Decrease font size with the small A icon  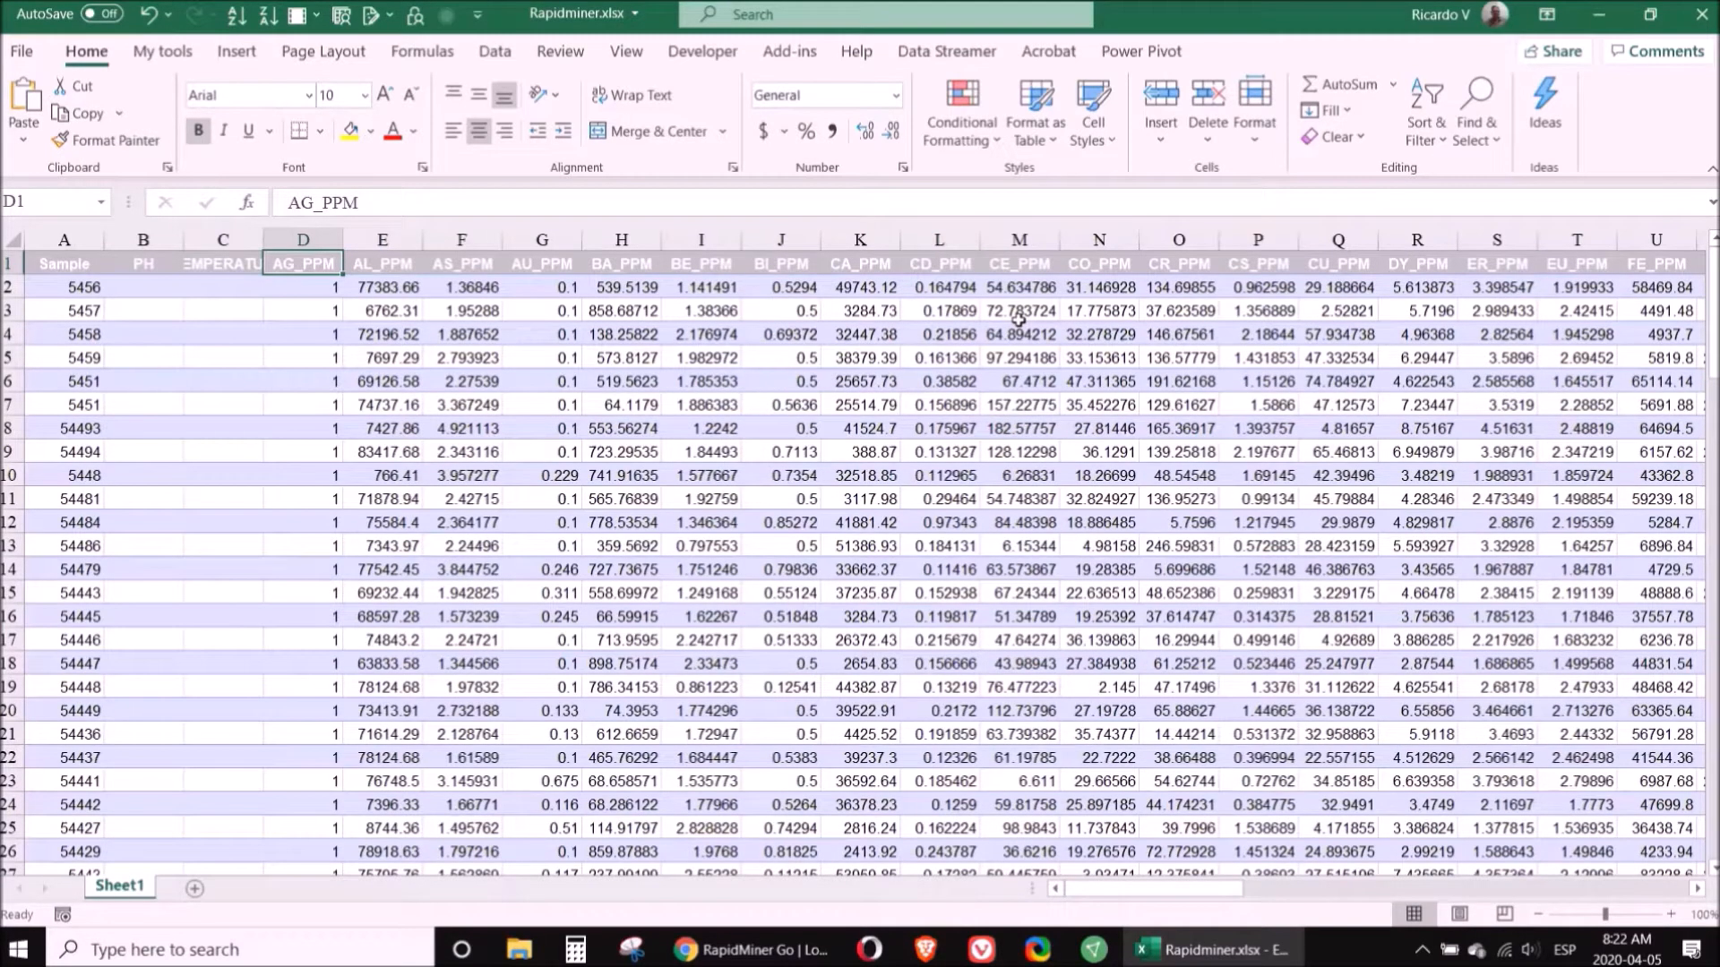pos(411,94)
